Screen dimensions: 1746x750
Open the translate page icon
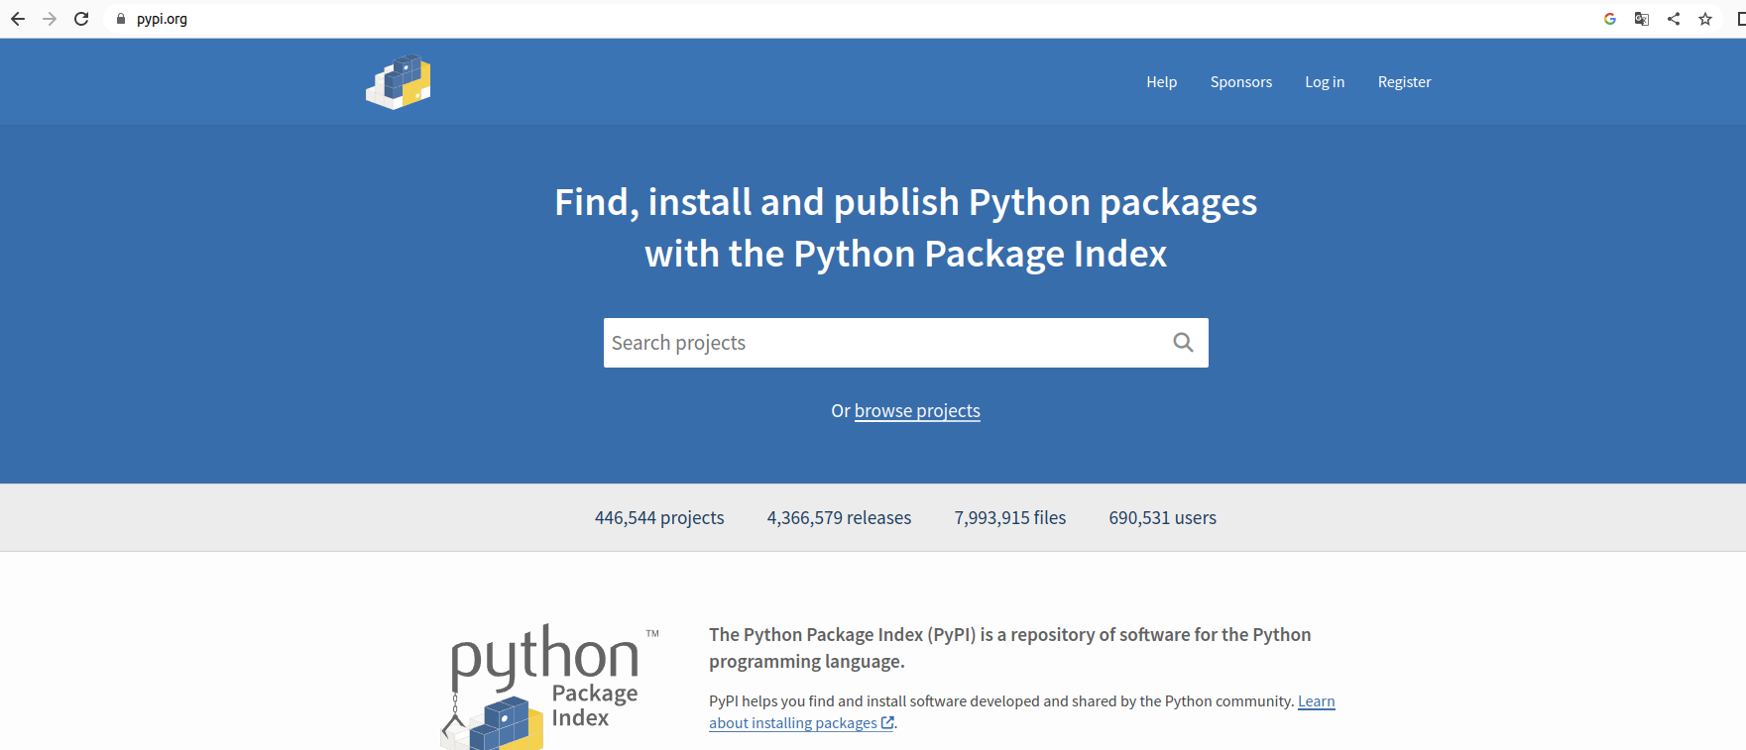pos(1642,19)
